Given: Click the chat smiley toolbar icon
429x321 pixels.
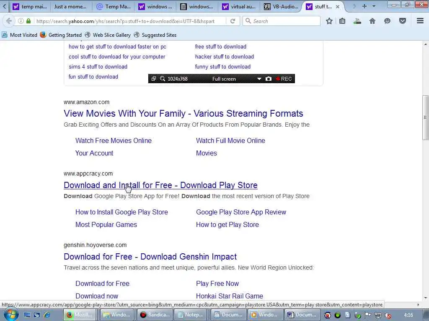Looking at the screenshot, I should click(x=387, y=21).
